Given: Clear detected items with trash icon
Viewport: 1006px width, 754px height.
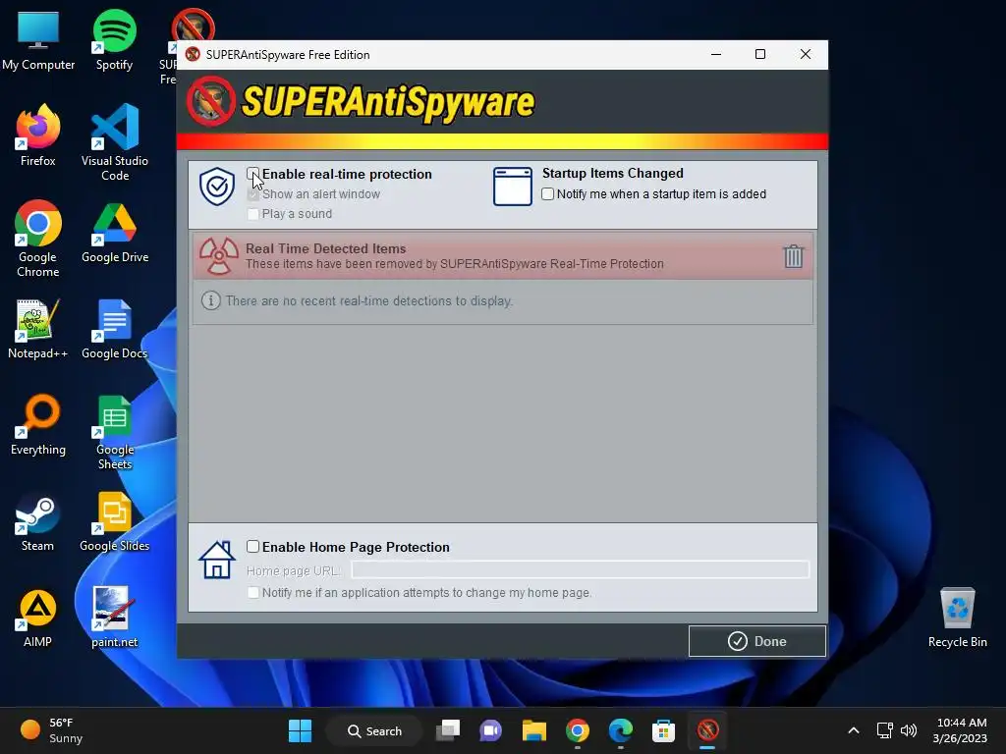Looking at the screenshot, I should 793,256.
